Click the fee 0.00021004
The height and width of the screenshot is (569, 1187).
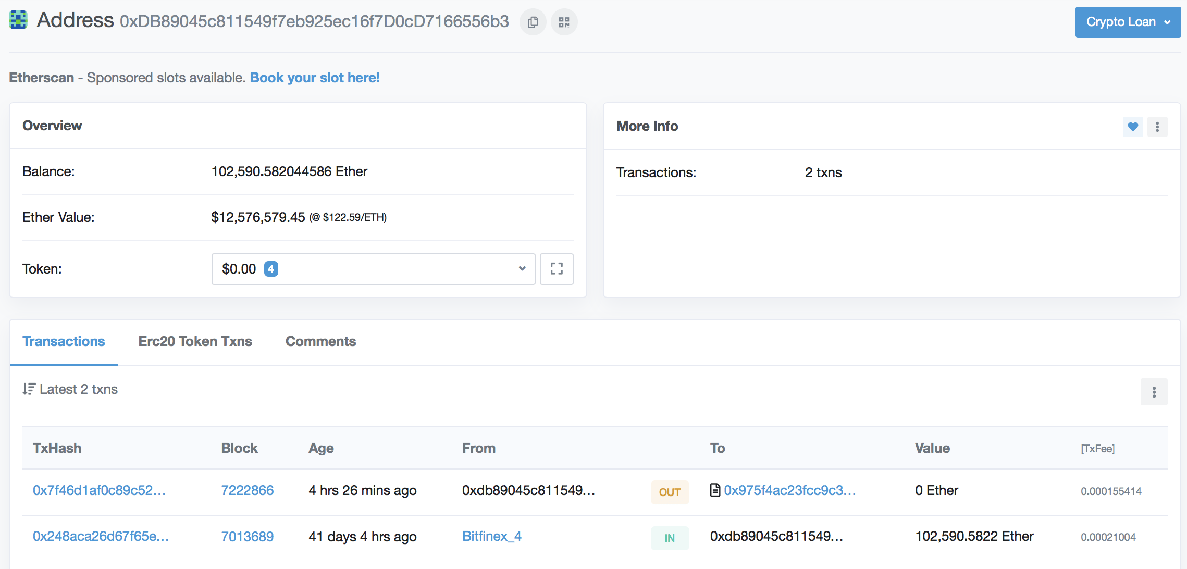point(1108,537)
